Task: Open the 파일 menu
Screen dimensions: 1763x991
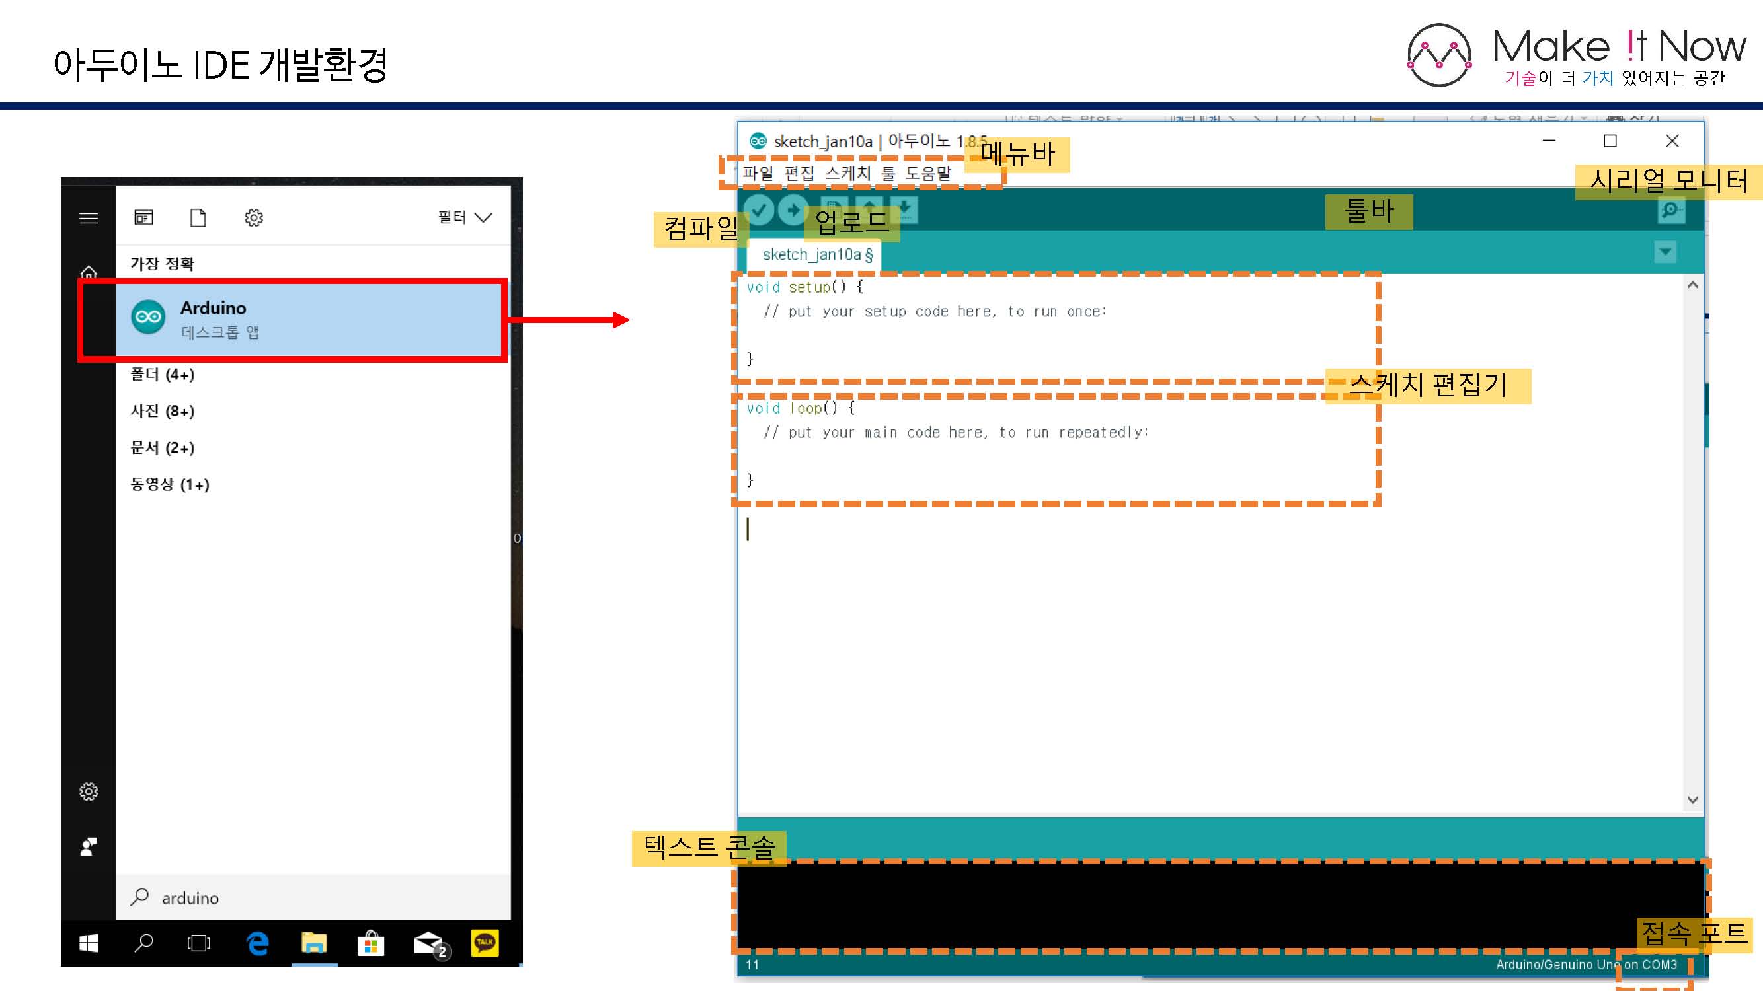Action: click(x=758, y=173)
